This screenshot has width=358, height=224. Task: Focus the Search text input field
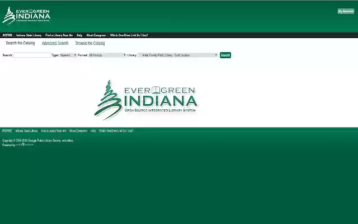pyautogui.click(x=32, y=55)
